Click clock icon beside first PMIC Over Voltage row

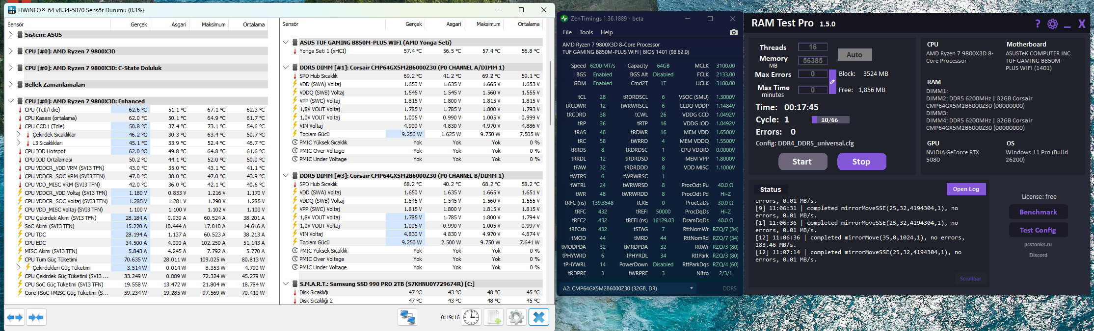pos(295,151)
